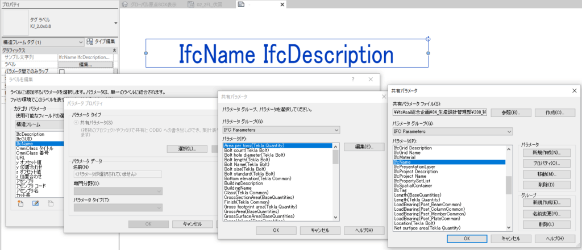Select IfcTag in right parameter list
The height and width of the screenshot is (250, 582).
400,190
